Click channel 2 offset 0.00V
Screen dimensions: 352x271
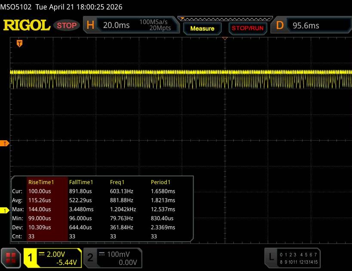pos(128,262)
